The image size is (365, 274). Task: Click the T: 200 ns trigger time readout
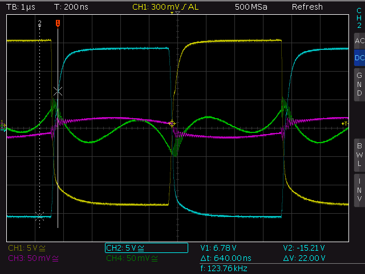71,7
